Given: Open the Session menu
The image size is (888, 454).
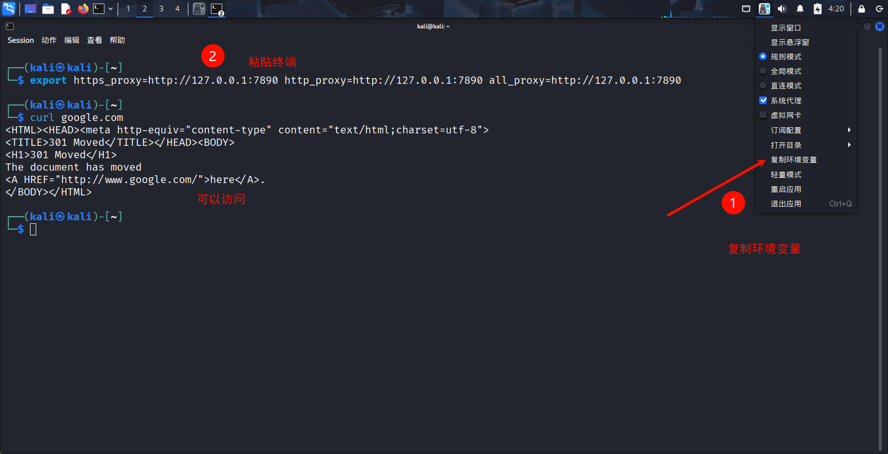Looking at the screenshot, I should pos(21,40).
